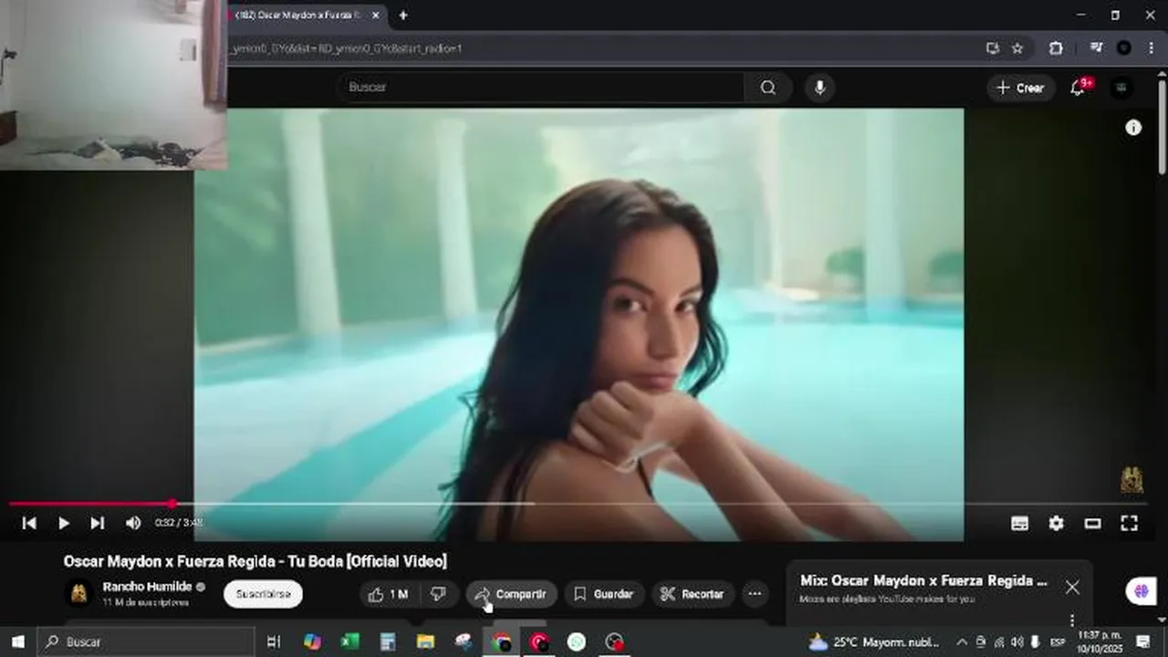Image resolution: width=1168 pixels, height=657 pixels.
Task: Bookmark this page with the star icon
Action: 1017,48
